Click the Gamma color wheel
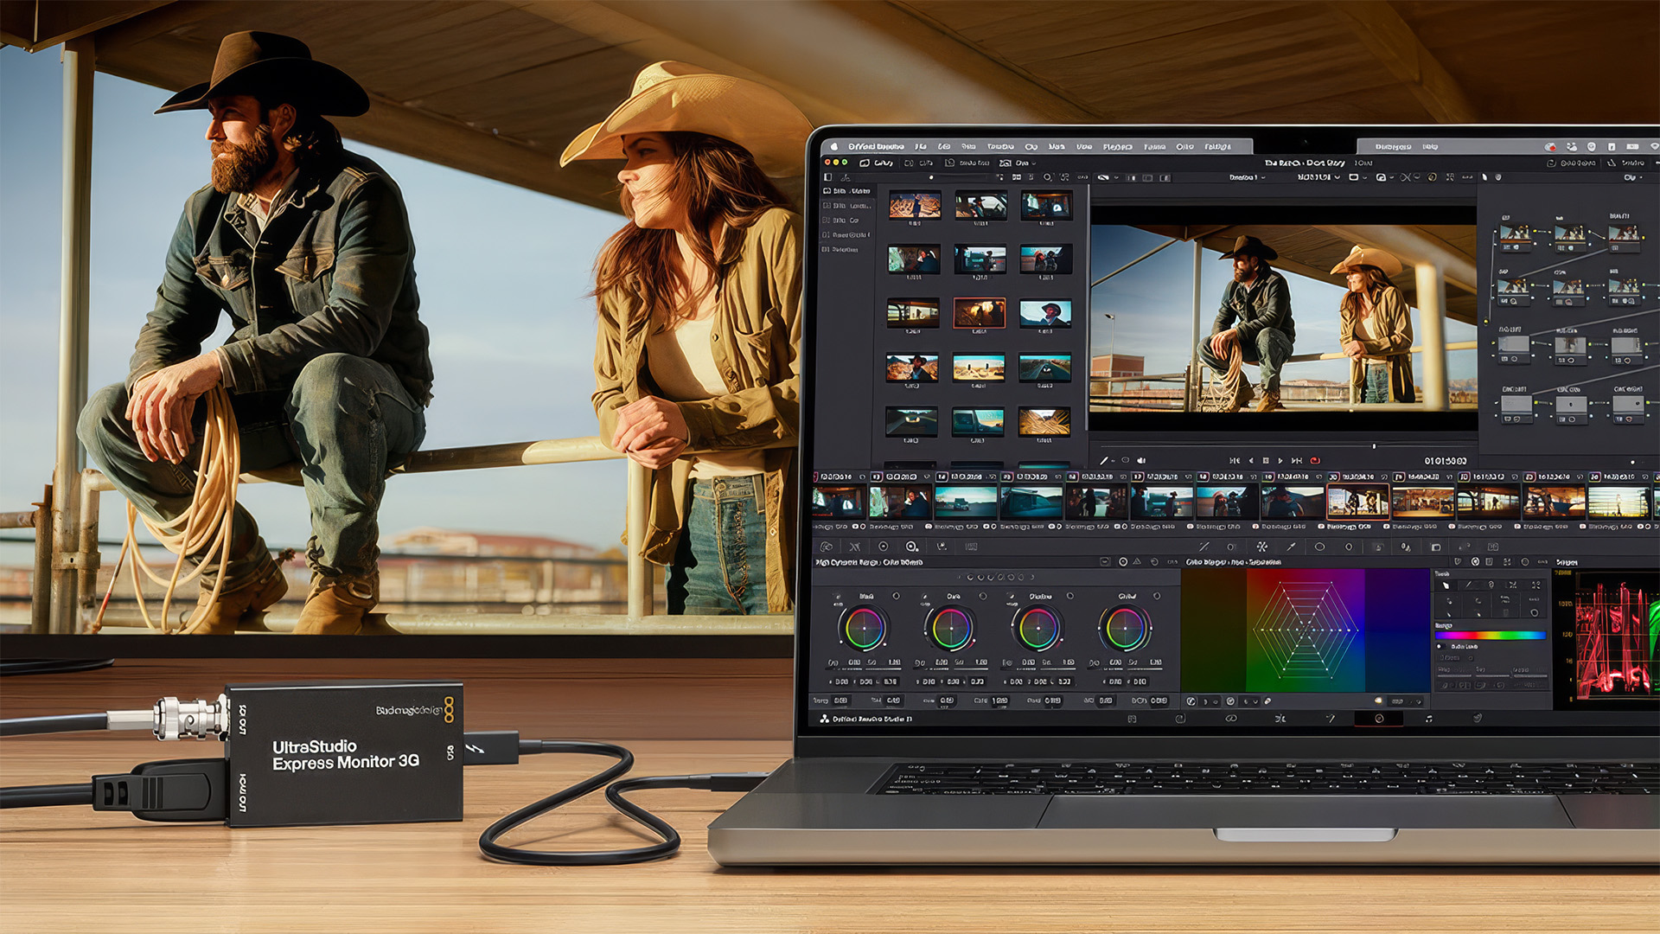Screen dimensions: 1660x934 (x=951, y=628)
